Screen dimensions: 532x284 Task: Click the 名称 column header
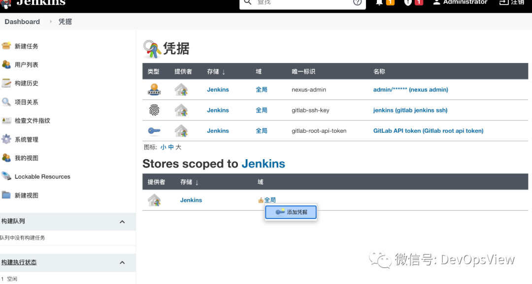coord(379,71)
